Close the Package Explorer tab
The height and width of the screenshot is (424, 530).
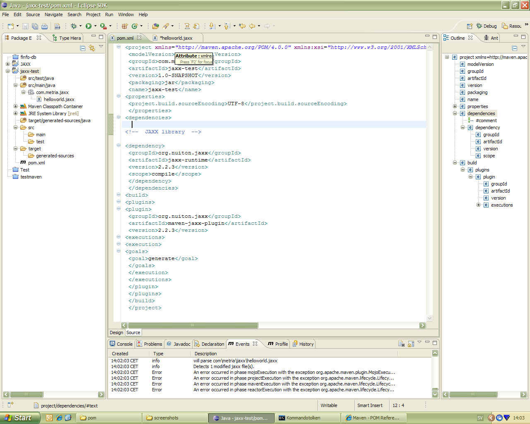[39, 38]
